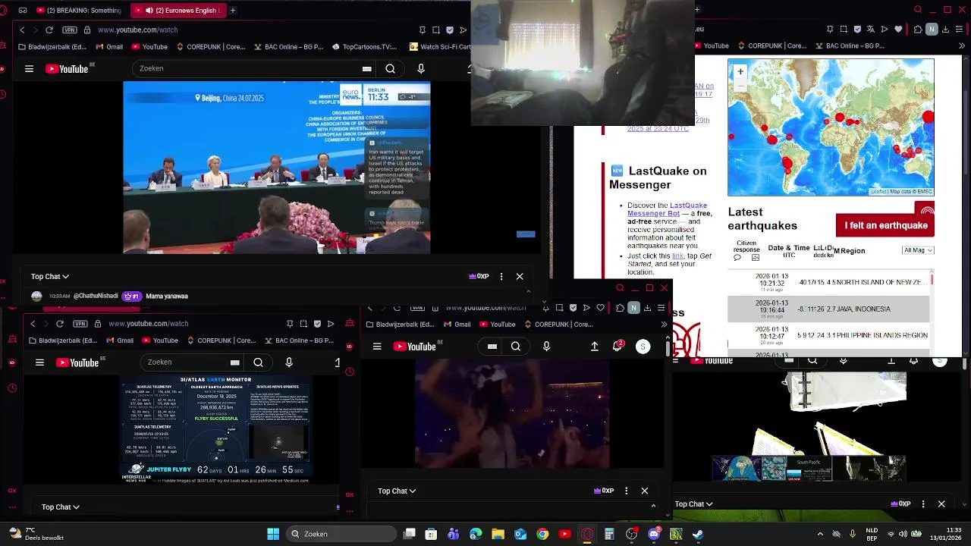The height and width of the screenshot is (546, 971).
Task: Open the easy setup menu in the earthquake window toolbar
Action: tap(960, 30)
